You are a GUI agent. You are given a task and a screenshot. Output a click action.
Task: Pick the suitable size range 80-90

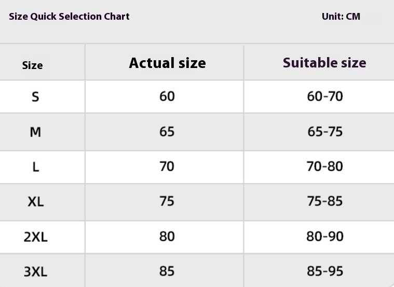pos(325,237)
